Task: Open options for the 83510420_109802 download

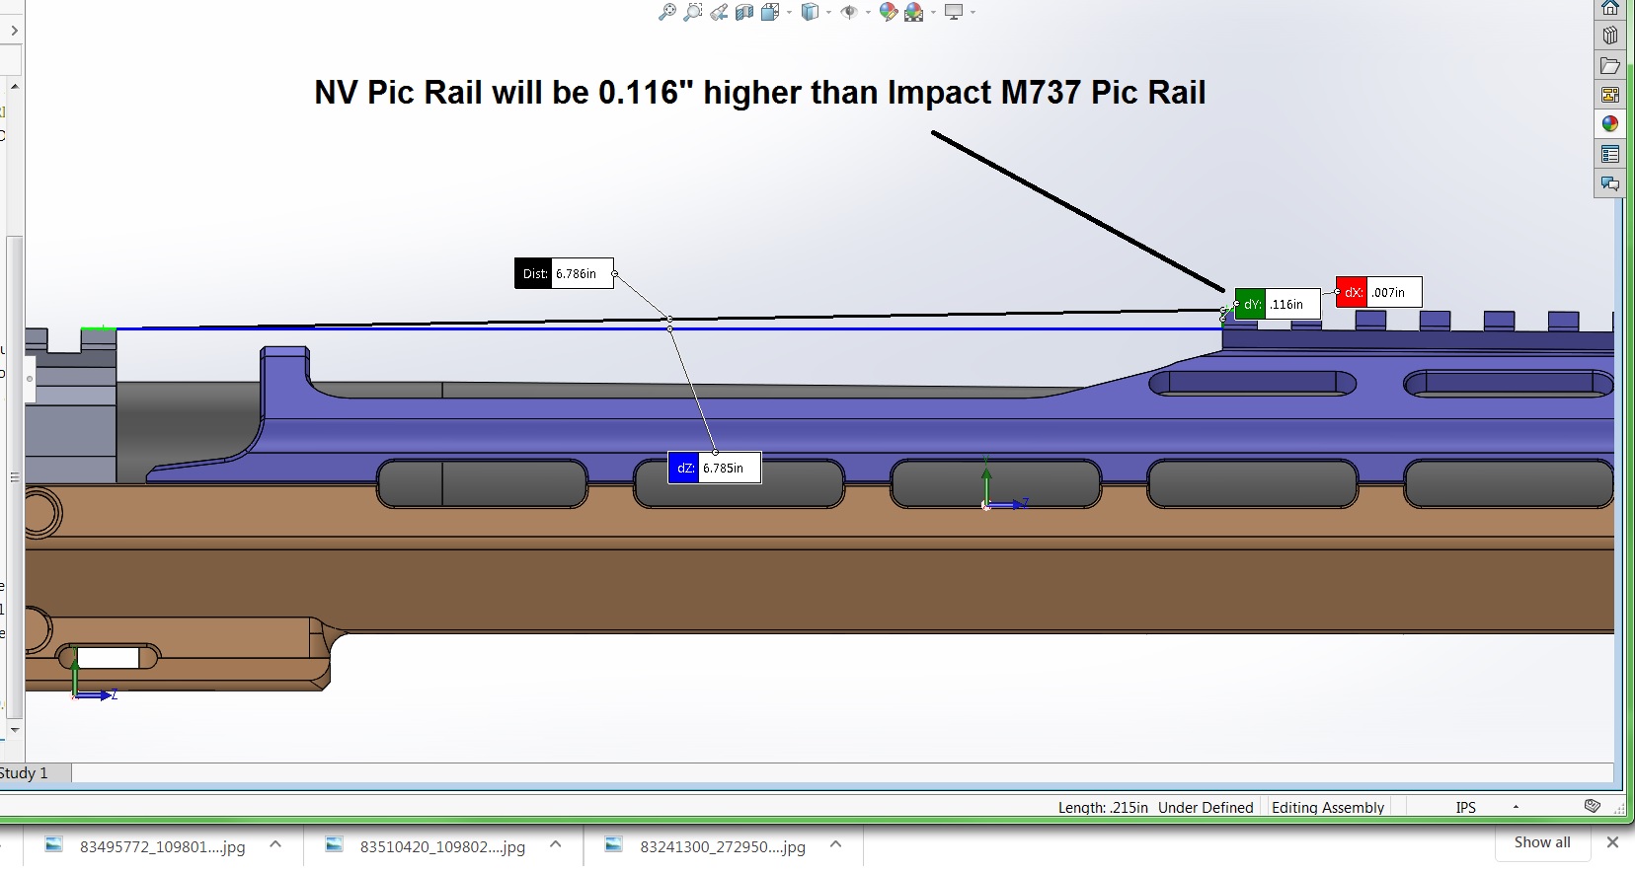Action: tap(555, 844)
